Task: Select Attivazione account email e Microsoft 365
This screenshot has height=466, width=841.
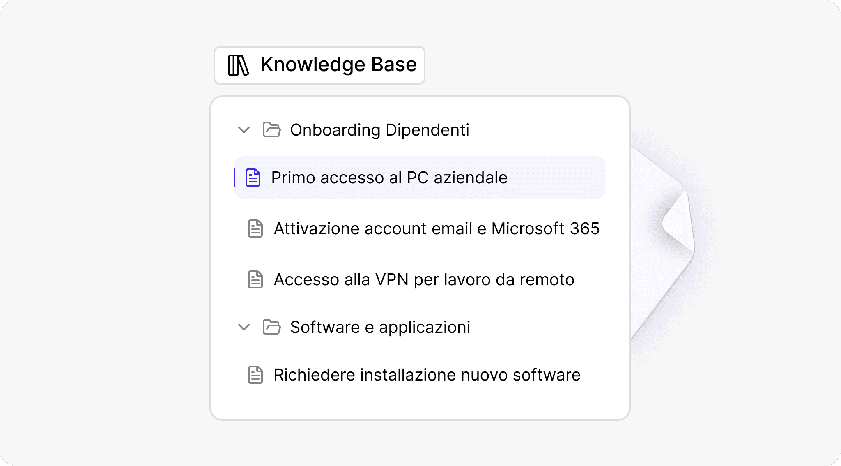Action: tap(437, 229)
